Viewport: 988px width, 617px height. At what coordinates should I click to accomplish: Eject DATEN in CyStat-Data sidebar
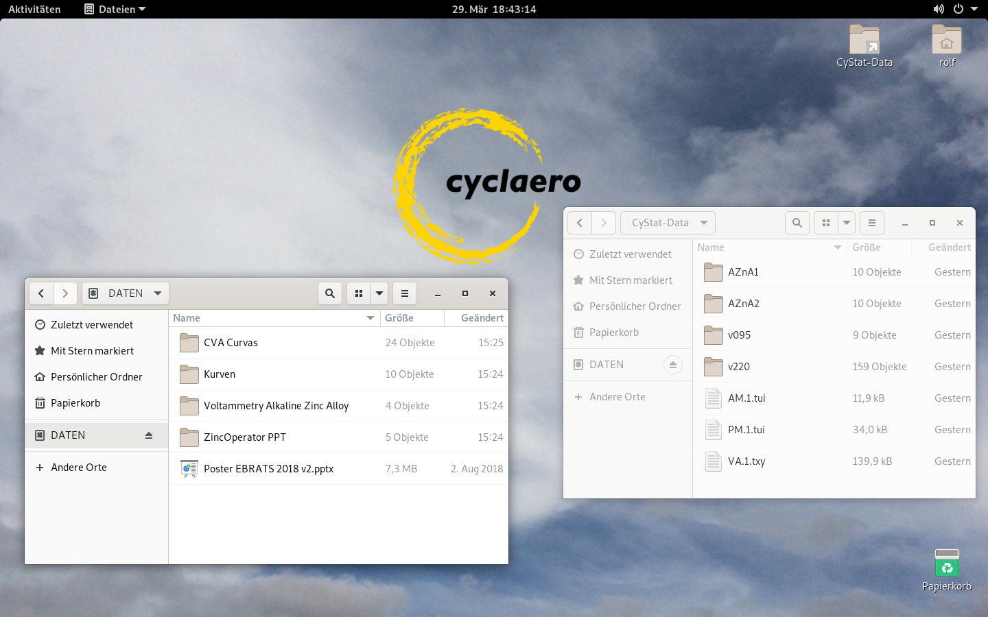pos(673,365)
